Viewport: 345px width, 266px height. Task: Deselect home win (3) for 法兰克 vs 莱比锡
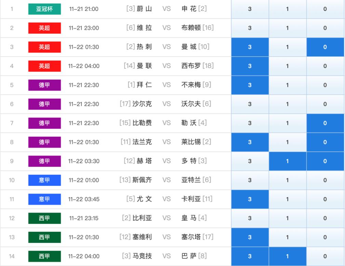(x=250, y=142)
